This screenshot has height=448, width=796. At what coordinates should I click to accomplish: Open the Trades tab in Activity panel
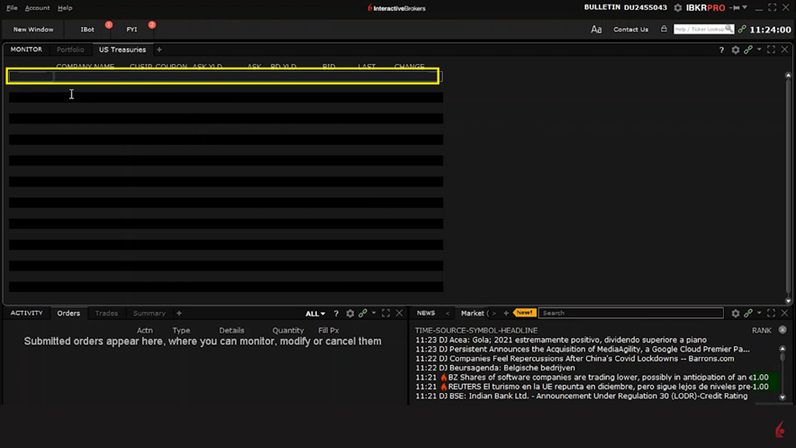click(106, 314)
